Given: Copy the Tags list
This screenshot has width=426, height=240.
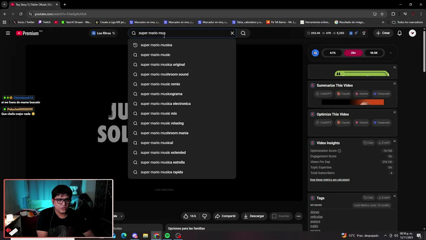Looking at the screenshot, I should [368, 198].
